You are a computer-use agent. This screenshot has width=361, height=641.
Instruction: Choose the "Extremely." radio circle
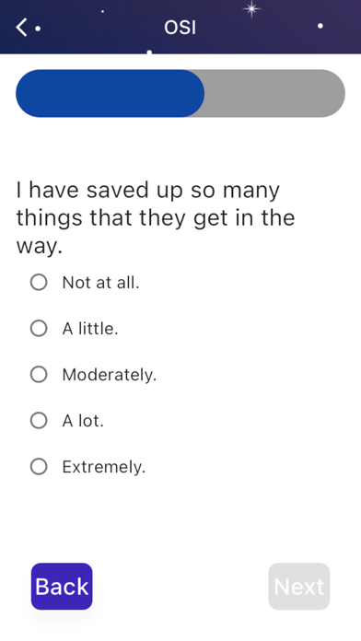tap(39, 466)
